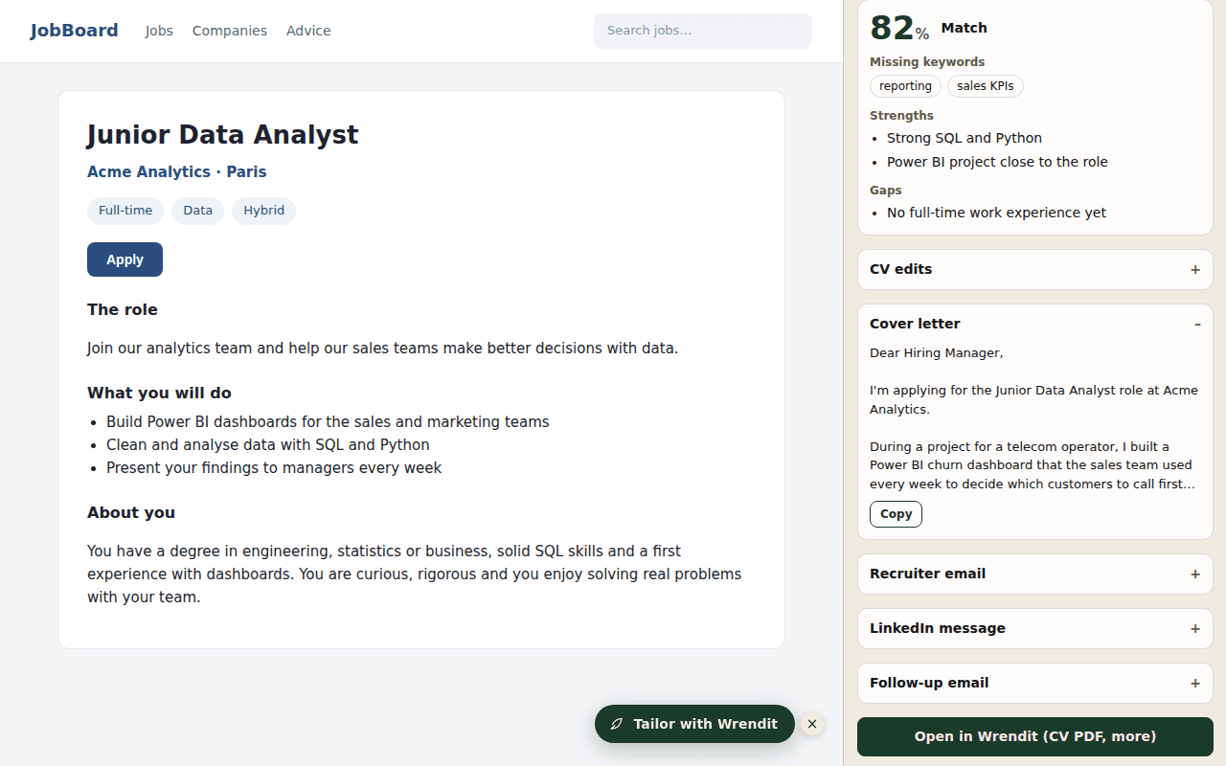Click 'Dear Hiring Manager,' in cover letter
This screenshot has height=766, width=1226.
pos(936,353)
